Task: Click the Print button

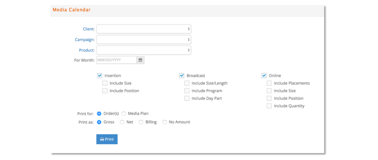Action: click(x=107, y=139)
